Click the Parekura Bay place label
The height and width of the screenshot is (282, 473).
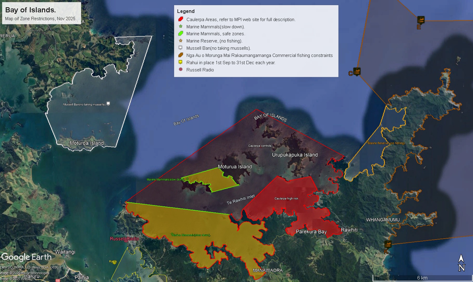(311, 232)
